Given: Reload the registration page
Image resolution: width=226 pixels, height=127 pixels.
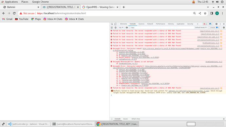Looking at the screenshot, I should pos(14,13).
